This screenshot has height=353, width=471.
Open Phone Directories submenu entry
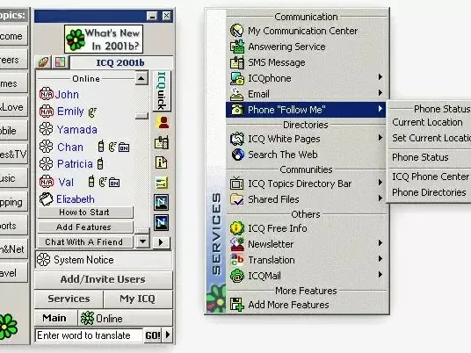tap(429, 192)
